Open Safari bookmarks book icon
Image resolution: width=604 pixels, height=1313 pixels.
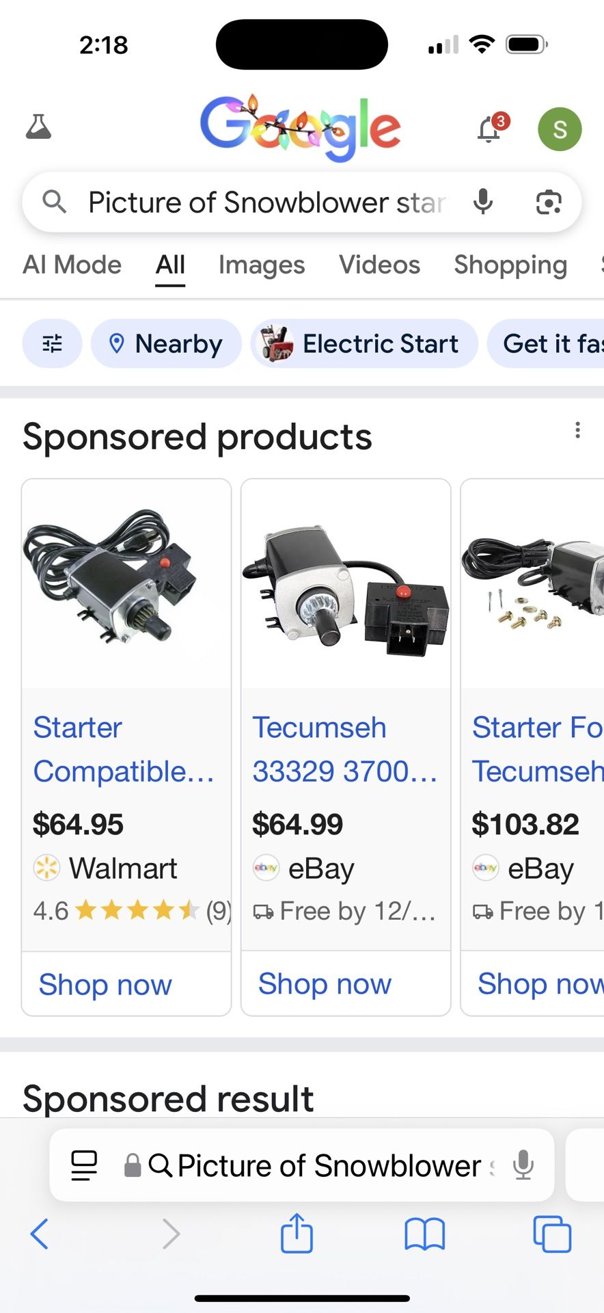(424, 1234)
